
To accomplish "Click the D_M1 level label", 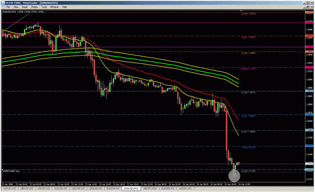I will pos(248,131).
